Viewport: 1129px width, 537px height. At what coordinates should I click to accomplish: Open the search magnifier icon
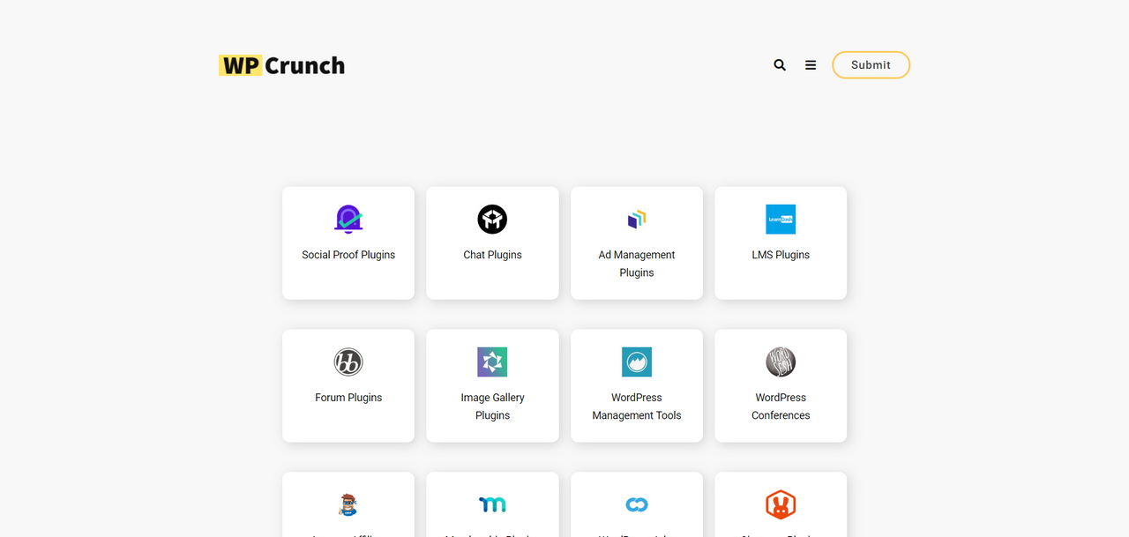[x=780, y=65]
